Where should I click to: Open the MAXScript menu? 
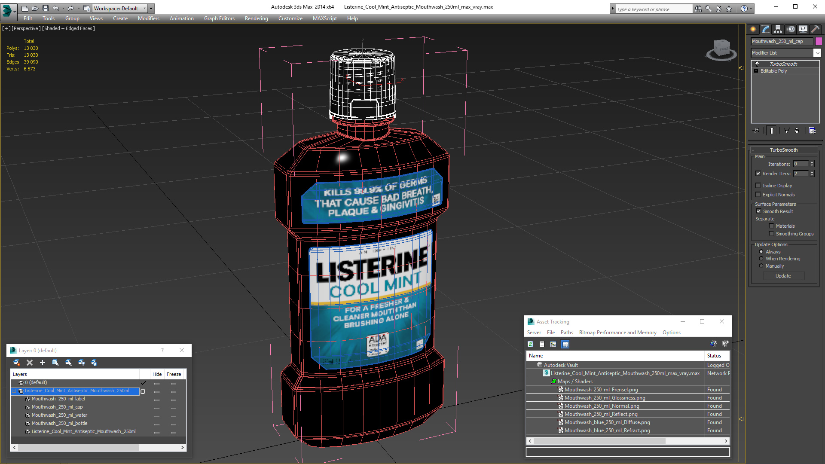point(324,18)
